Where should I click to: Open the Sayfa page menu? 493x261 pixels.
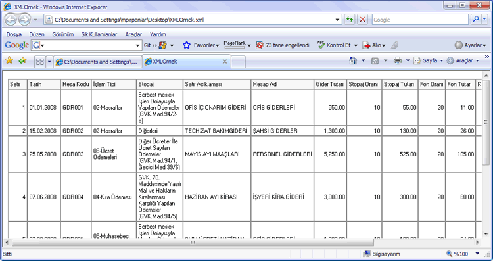click(x=428, y=60)
